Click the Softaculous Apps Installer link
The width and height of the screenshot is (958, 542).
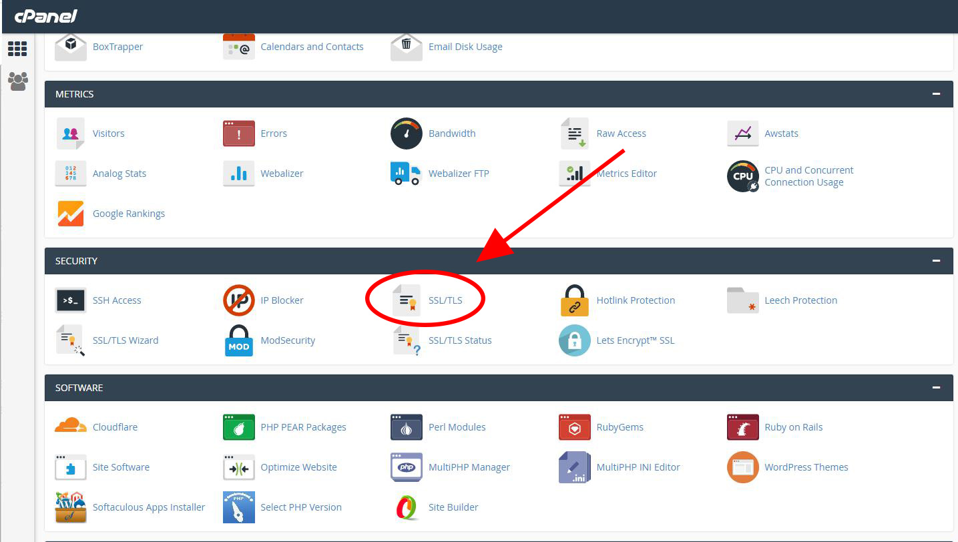149,507
